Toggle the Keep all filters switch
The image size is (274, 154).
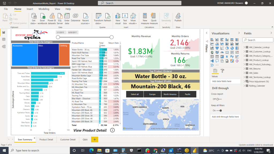219,110
